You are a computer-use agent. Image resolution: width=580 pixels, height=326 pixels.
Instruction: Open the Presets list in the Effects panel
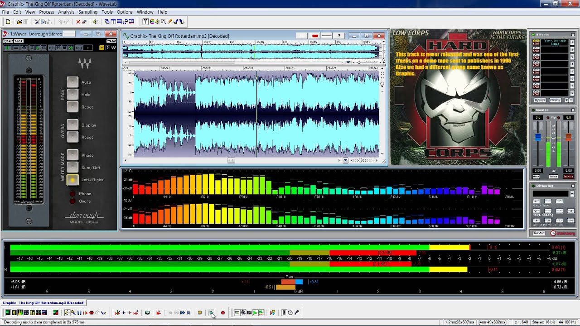click(x=555, y=100)
